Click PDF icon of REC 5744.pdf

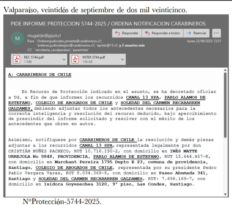tap(17, 59)
